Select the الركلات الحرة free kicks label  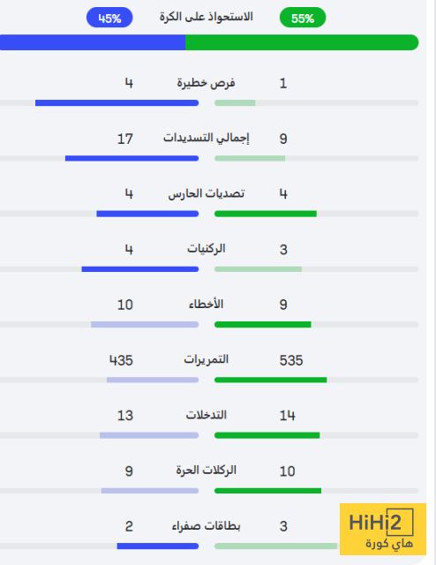tap(207, 471)
